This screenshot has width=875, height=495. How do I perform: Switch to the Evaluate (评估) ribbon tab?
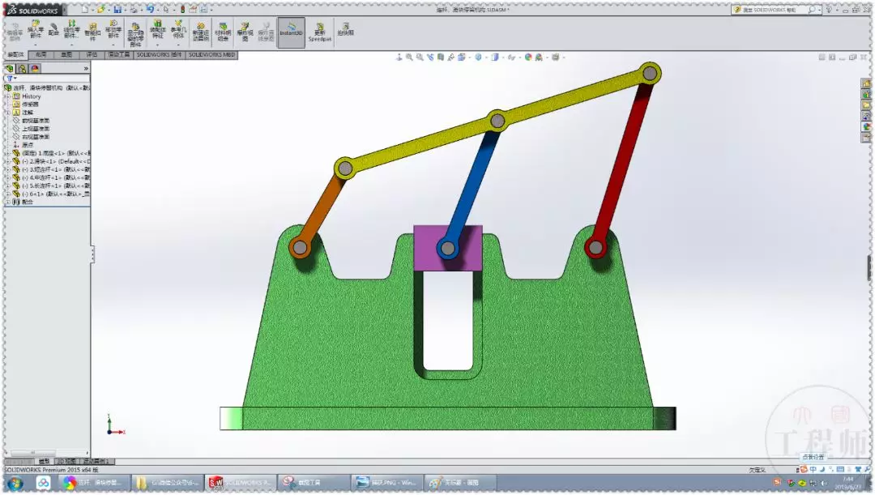coord(92,55)
